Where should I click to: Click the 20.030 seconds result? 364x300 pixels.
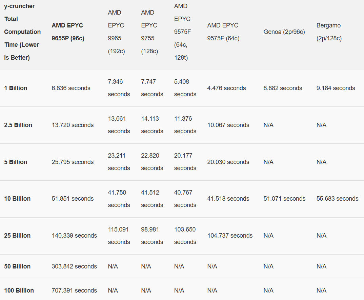pos(228,162)
